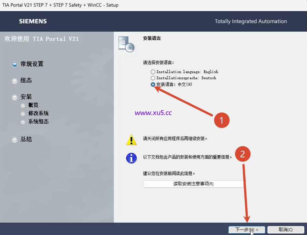Viewport: 307px width, 235px height.
Task: Click the status circle beside 总结
Action: click(x=14, y=139)
